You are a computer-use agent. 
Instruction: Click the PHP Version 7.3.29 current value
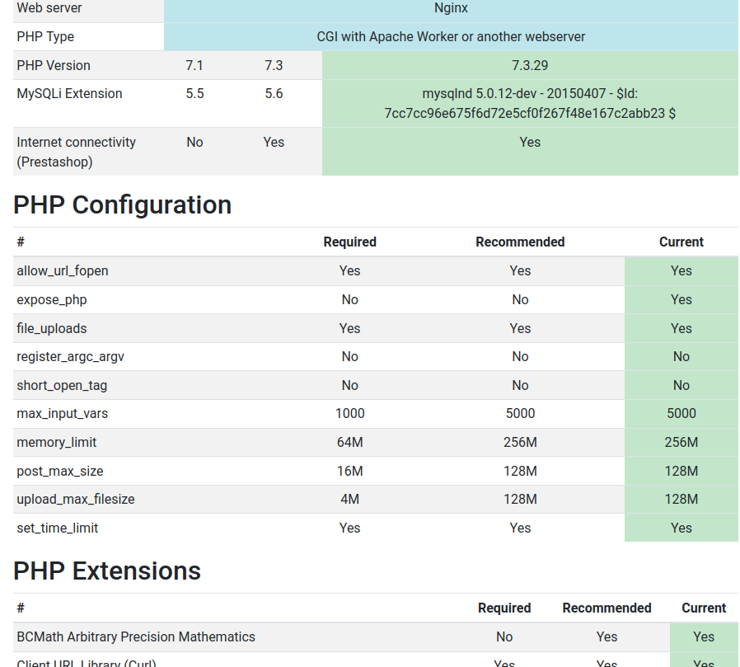(530, 65)
